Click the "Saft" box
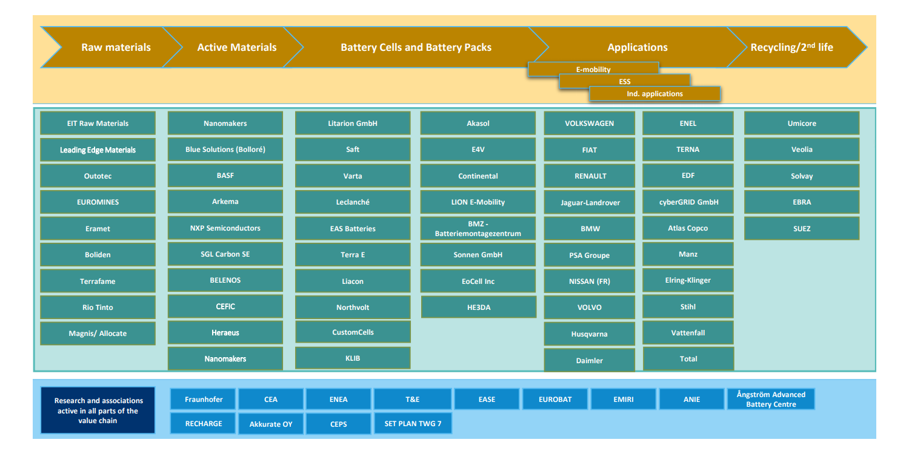The width and height of the screenshot is (909, 454). click(x=353, y=150)
